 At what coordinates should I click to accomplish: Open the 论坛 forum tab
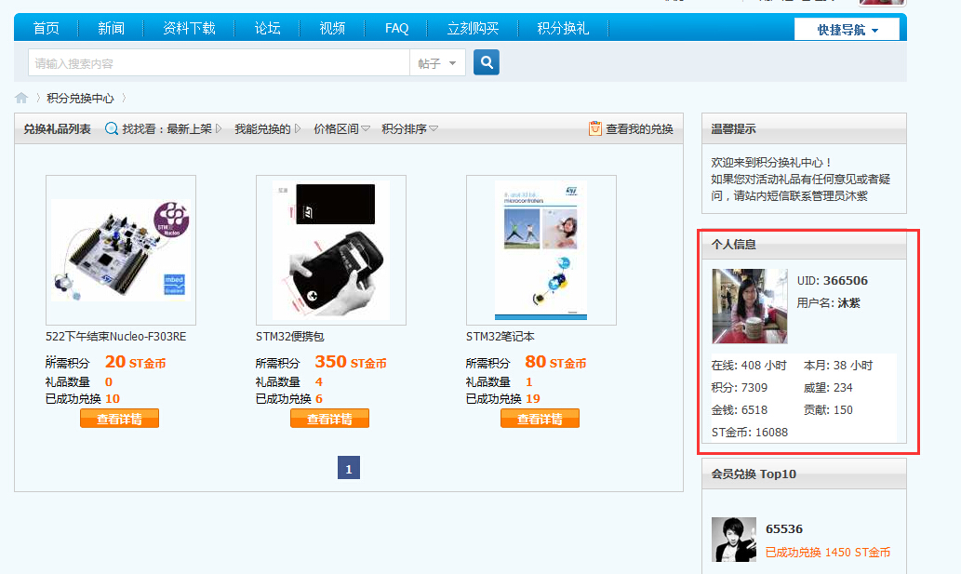click(267, 28)
